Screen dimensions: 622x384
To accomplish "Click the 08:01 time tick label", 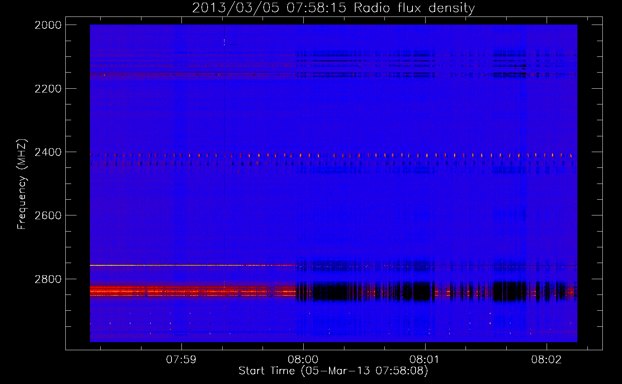I will [425, 360].
